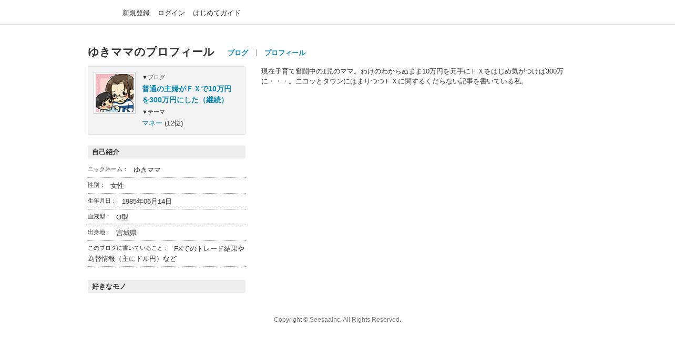This screenshot has width=675, height=337.
Task: Switch to the プロフィール tab
Action: tap(285, 53)
